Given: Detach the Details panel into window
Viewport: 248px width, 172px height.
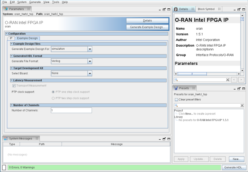Looking at the screenshot, I should point(239,9).
